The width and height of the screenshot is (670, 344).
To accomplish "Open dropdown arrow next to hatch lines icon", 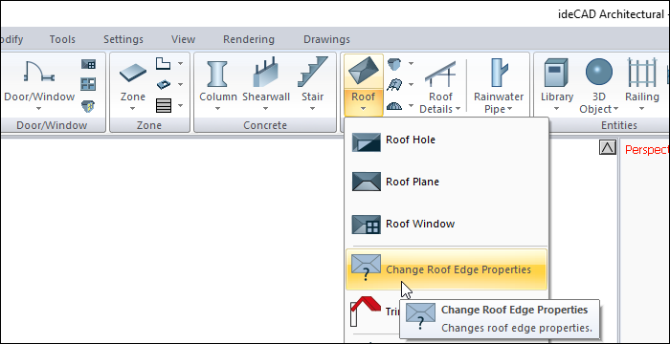I will point(180,105).
